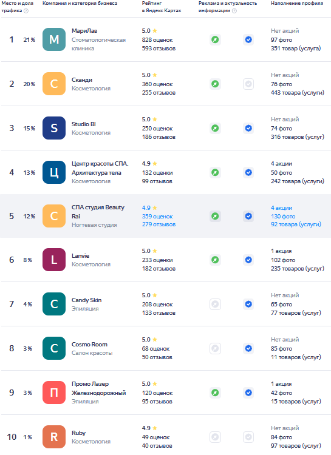Click the teal M avatar of МариЛав
Image resolution: width=331 pixels, height=455 pixels.
(x=54, y=39)
